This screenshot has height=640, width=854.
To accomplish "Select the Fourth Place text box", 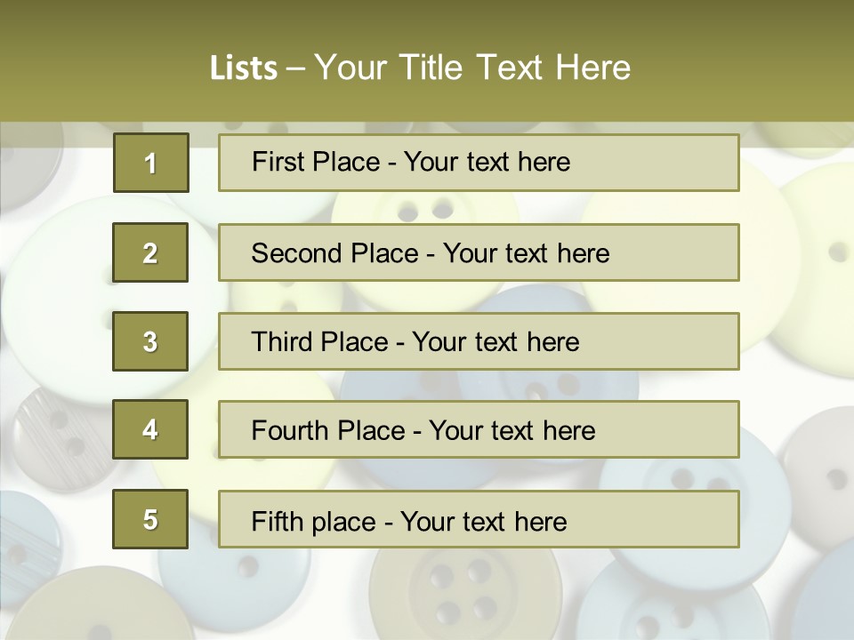I will (x=479, y=430).
